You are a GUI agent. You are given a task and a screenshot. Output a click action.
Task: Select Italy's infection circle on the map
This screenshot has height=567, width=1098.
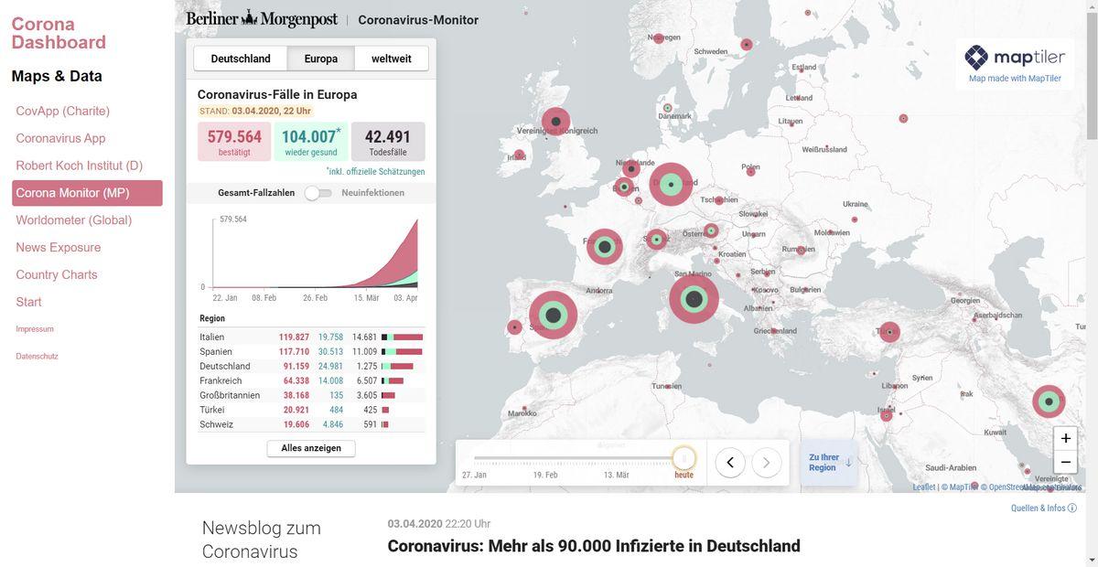coord(694,299)
